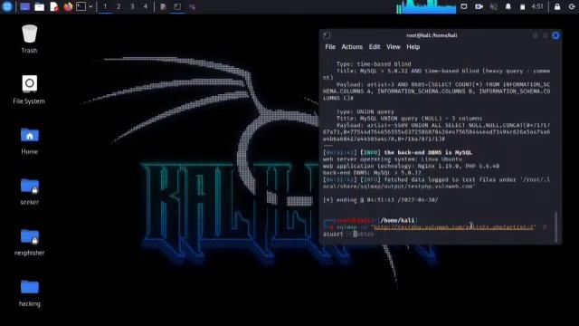This screenshot has height=326, width=579.
Task: Click the terminal title text root@kali
Action: 432,35
